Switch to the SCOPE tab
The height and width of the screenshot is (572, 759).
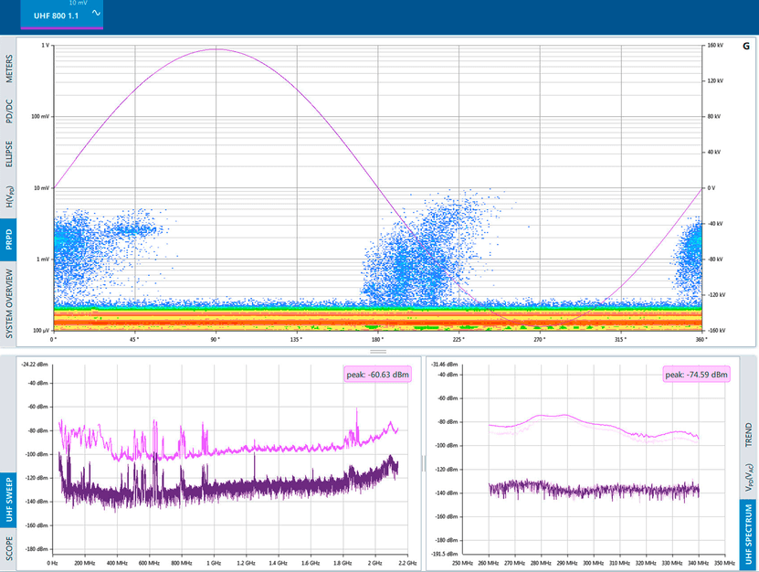(9, 548)
